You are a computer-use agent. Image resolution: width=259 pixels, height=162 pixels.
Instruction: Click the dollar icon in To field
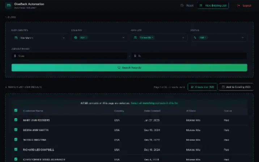tap(135, 56)
